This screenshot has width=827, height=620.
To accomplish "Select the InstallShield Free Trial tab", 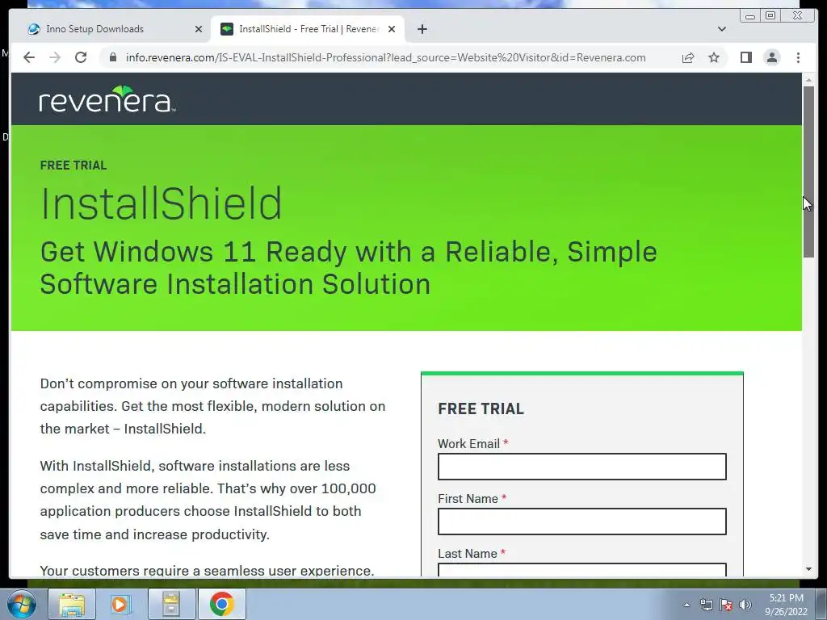I will point(309,29).
